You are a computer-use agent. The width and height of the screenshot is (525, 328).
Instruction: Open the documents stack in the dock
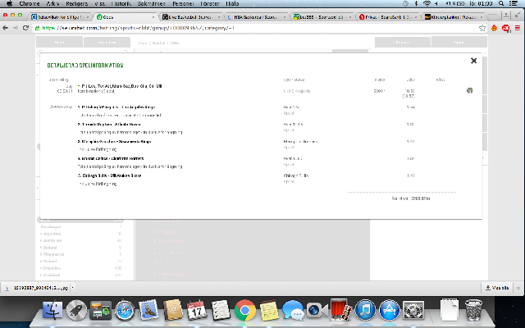(x=450, y=310)
